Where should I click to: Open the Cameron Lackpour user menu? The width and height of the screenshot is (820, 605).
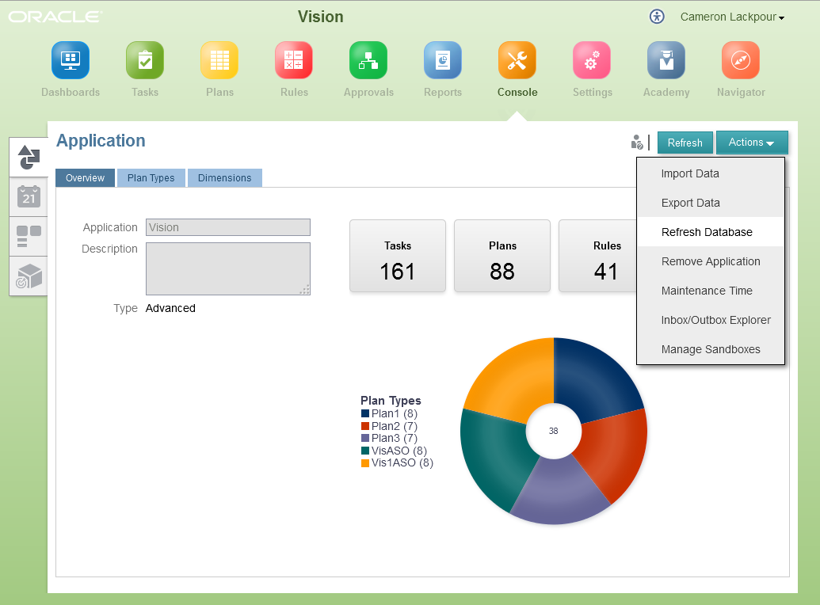point(732,17)
